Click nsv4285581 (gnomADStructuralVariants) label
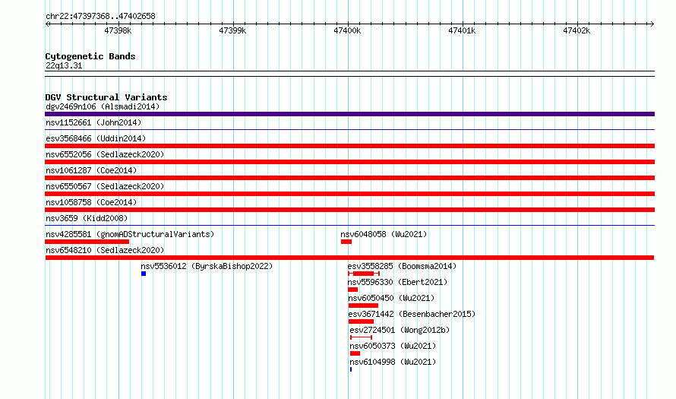 point(130,234)
